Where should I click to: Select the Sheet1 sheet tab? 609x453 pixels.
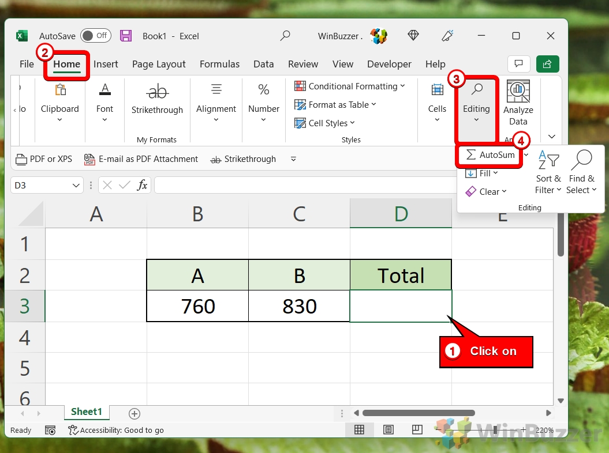point(87,412)
